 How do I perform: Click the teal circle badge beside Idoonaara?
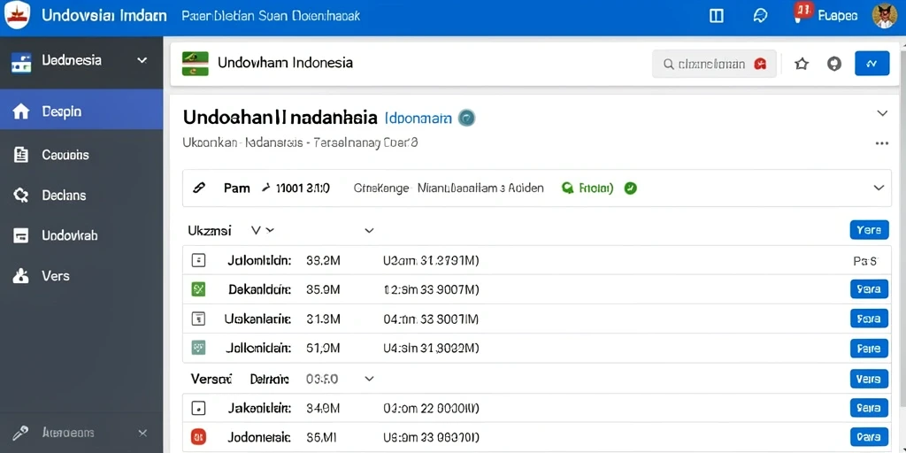pos(466,118)
